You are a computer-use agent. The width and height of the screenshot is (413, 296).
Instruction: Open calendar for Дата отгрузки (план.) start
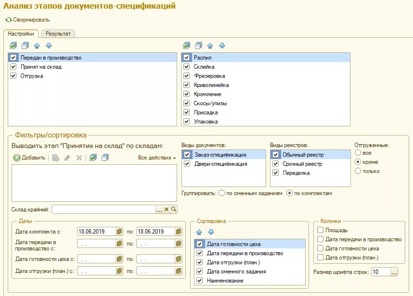(119, 271)
